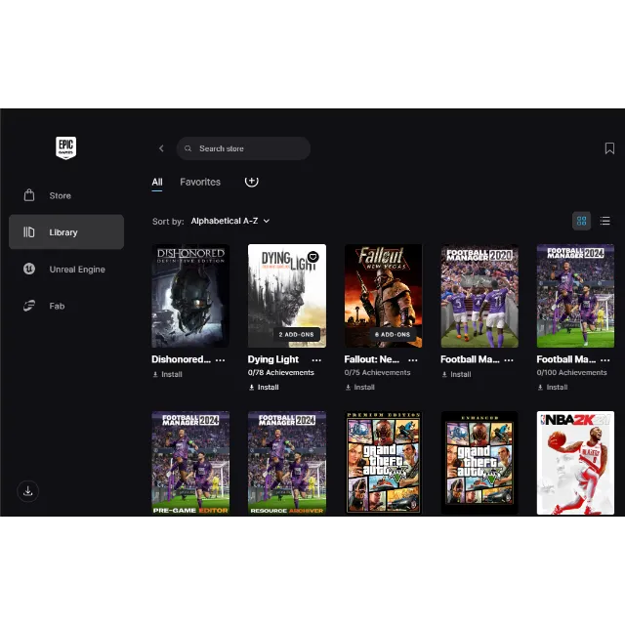The image size is (625, 625).
Task: Open the downloads icon at bottom left
Action: pyautogui.click(x=28, y=491)
